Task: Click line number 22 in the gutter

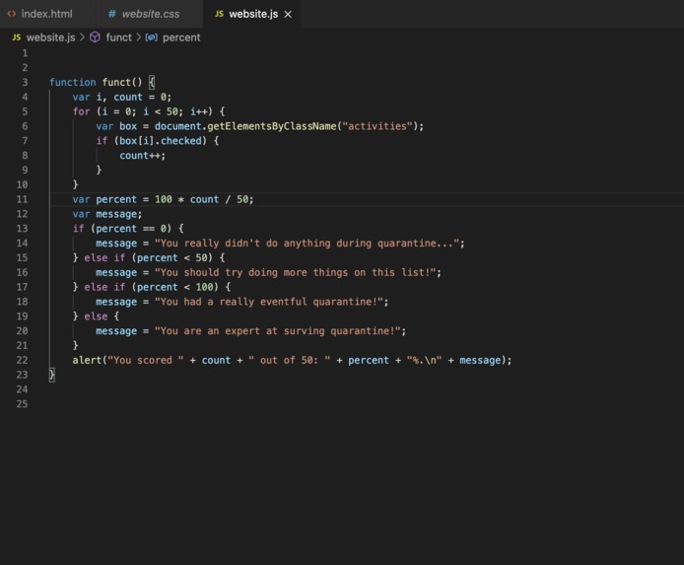Action: [22, 360]
